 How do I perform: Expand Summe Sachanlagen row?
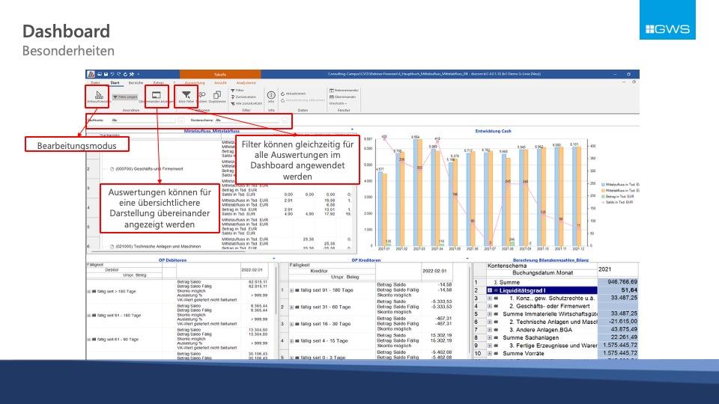click(x=490, y=337)
